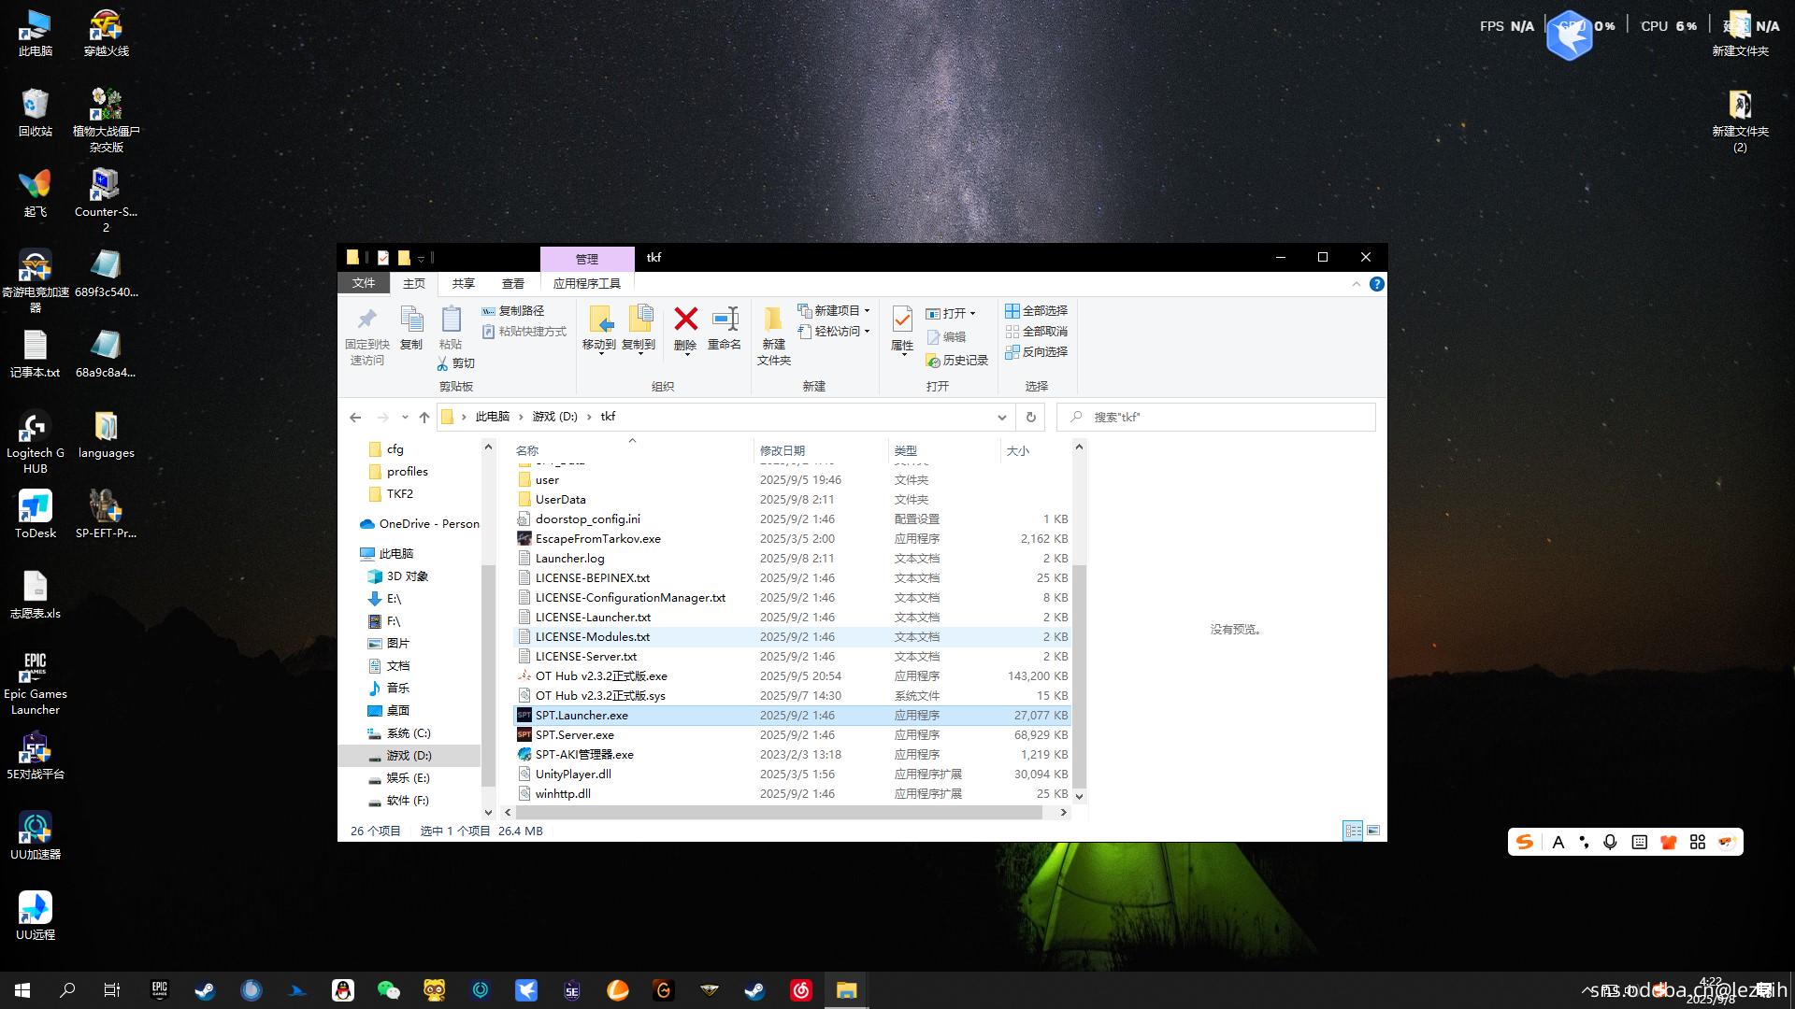Screen dimensions: 1795x1009
Task: Click the Windows Start button
Action: click(x=22, y=990)
